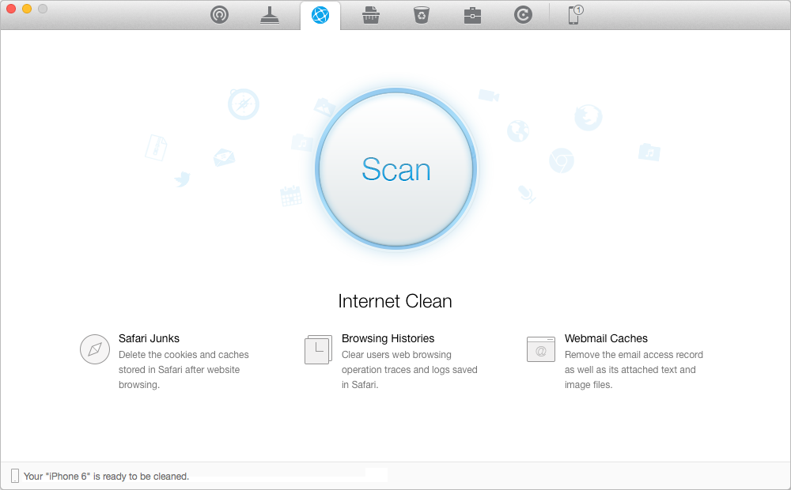Click the Safari Junks description about cookies and caches
This screenshot has height=490, width=791.
[184, 370]
